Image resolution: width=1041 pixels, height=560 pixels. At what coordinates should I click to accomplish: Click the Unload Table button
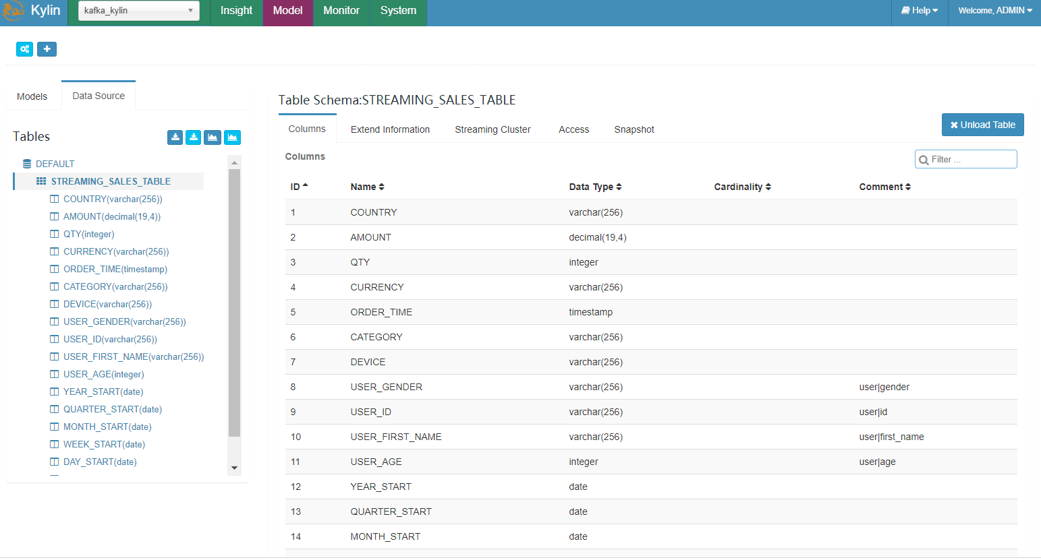(x=983, y=125)
